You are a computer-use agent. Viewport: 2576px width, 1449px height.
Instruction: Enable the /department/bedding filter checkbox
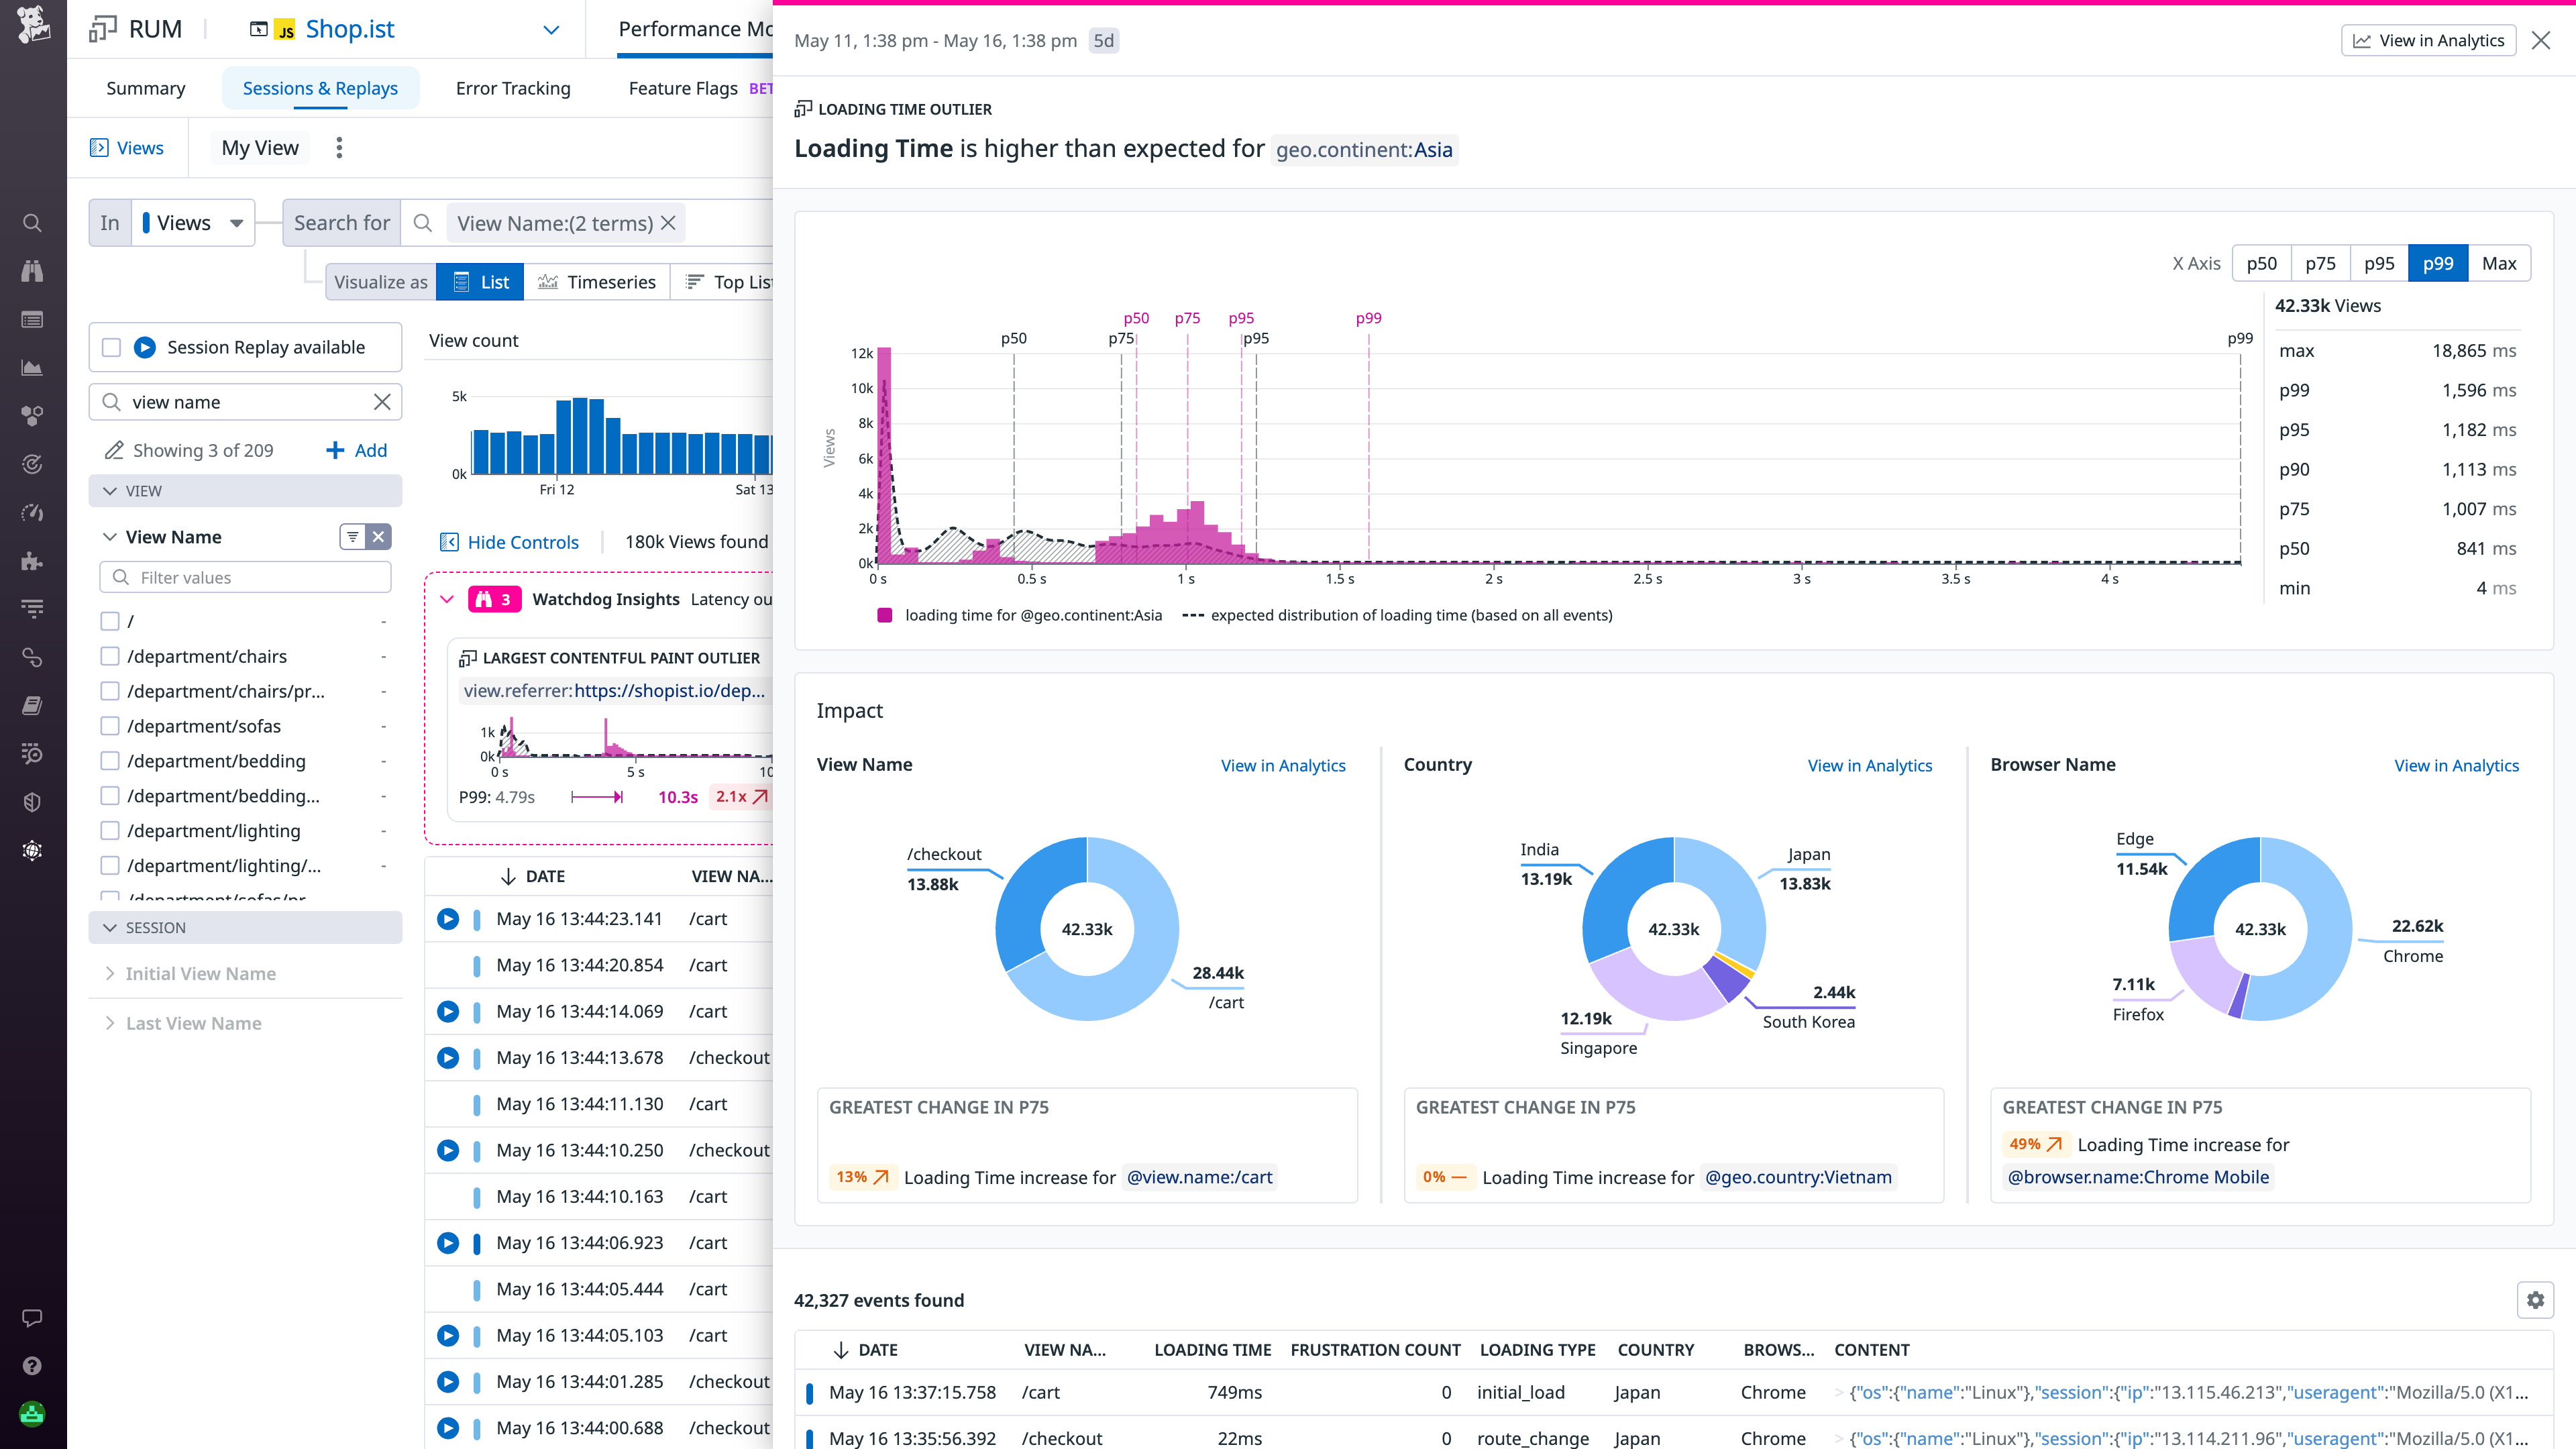tap(110, 761)
